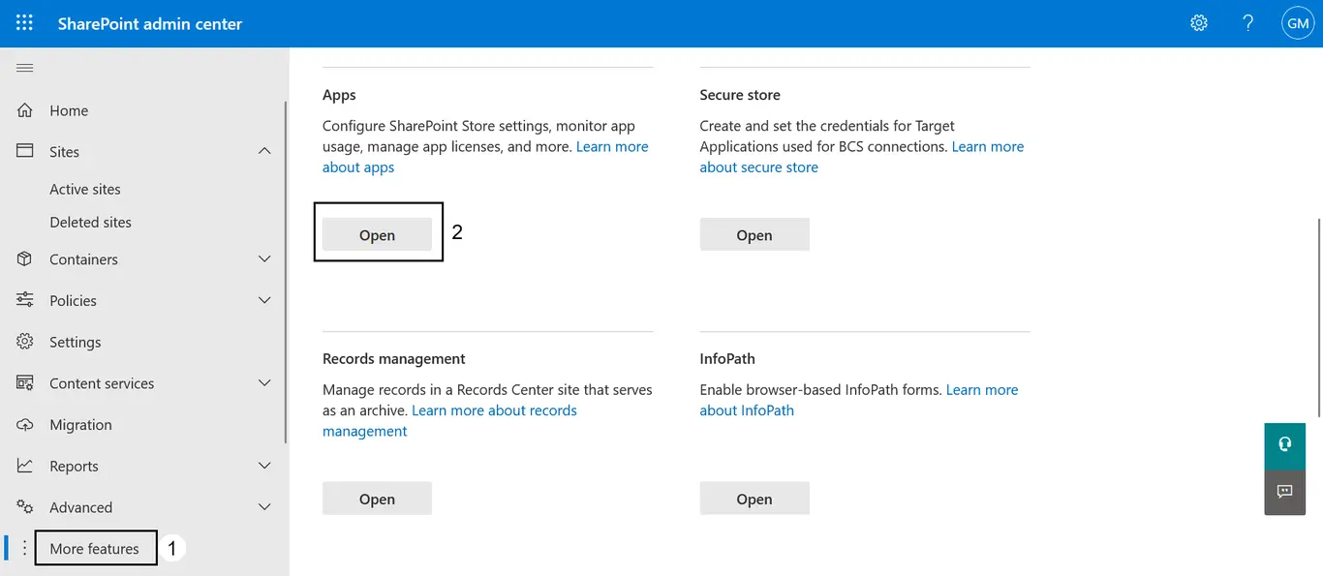Open the Policies nav item
Screen dimensions: 1323x576
[x=73, y=301]
